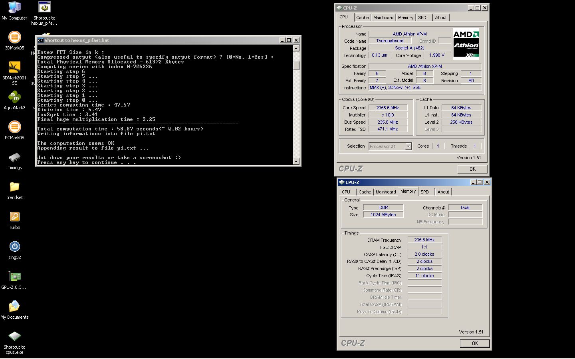Select CPU tab in upper CPU-Z window
The width and height of the screenshot is (575, 359).
click(x=344, y=17)
